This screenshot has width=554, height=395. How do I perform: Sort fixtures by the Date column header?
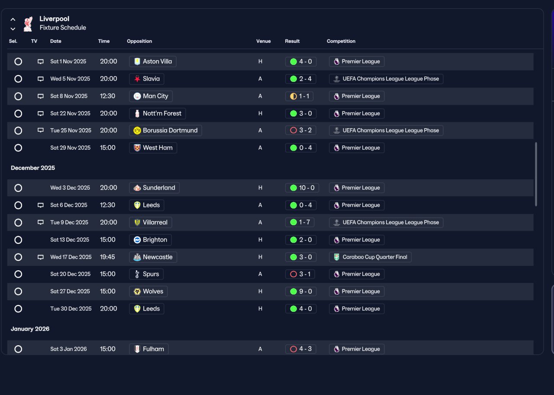tap(56, 41)
